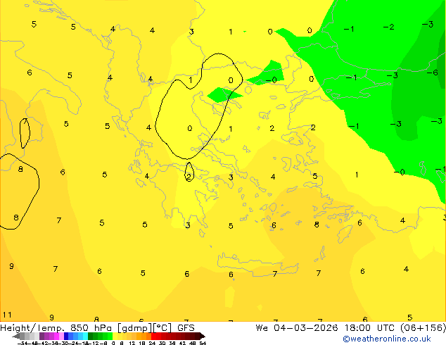Click the '18:00 UTC' time text

371,328
